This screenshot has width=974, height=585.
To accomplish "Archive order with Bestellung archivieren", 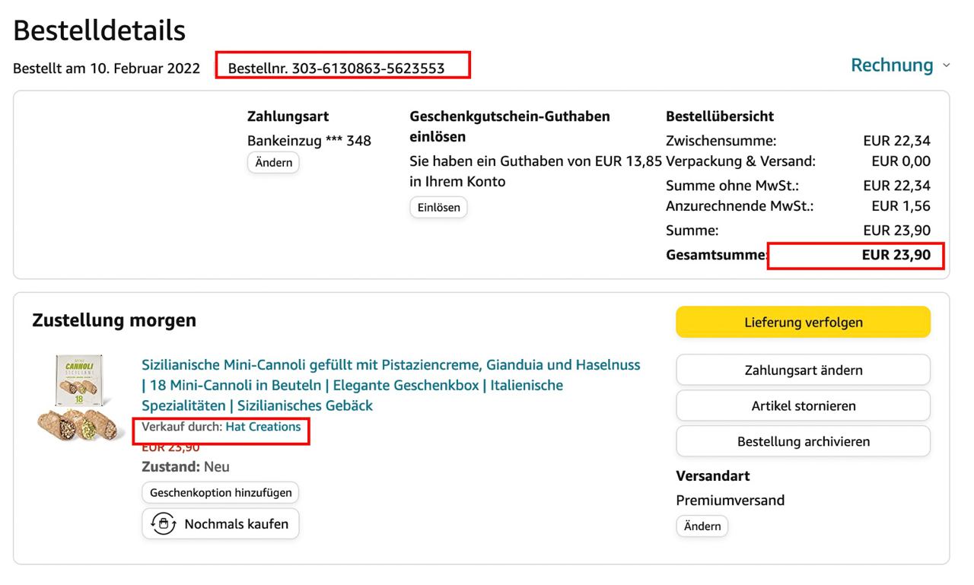I will pos(803,441).
